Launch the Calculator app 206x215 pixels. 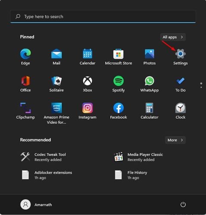150,111
